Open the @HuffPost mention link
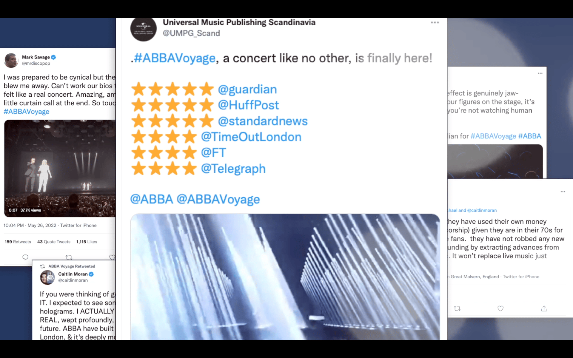Screen dimensions: 573x358 click(x=248, y=105)
